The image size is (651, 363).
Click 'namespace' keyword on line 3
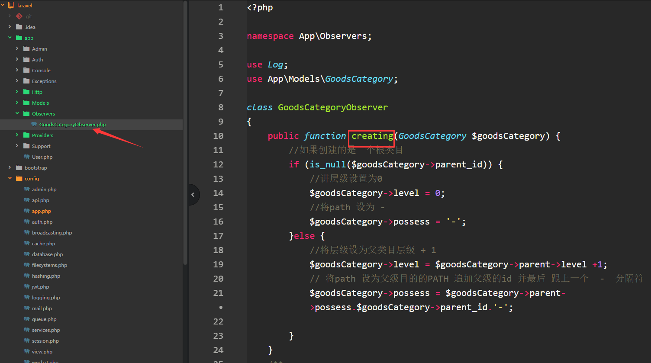click(270, 36)
